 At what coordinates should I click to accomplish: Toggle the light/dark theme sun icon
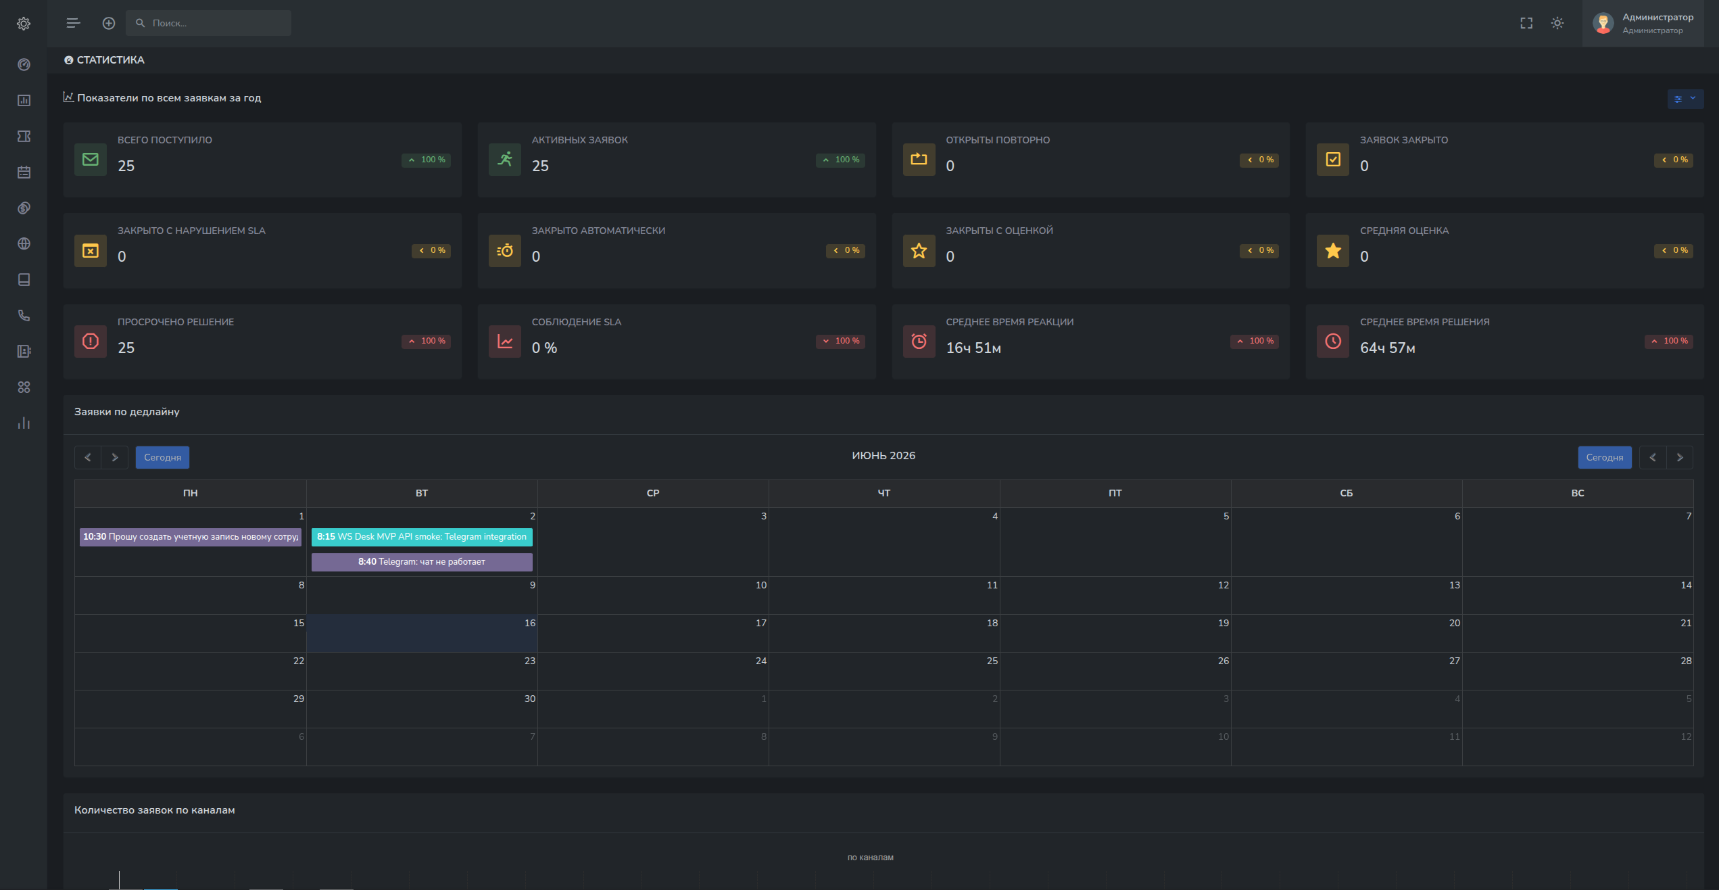[1557, 23]
